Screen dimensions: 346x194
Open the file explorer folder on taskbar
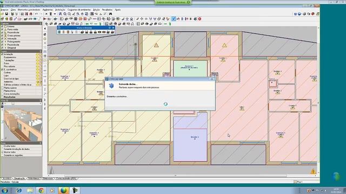click(x=30, y=190)
